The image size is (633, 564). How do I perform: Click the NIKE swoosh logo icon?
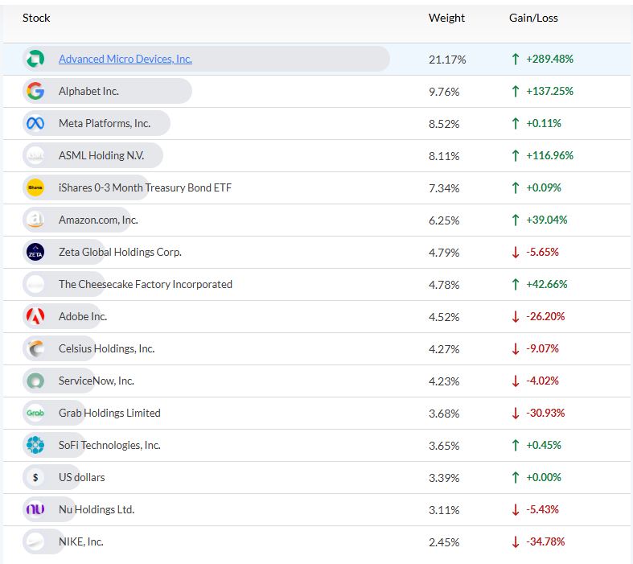point(35,541)
